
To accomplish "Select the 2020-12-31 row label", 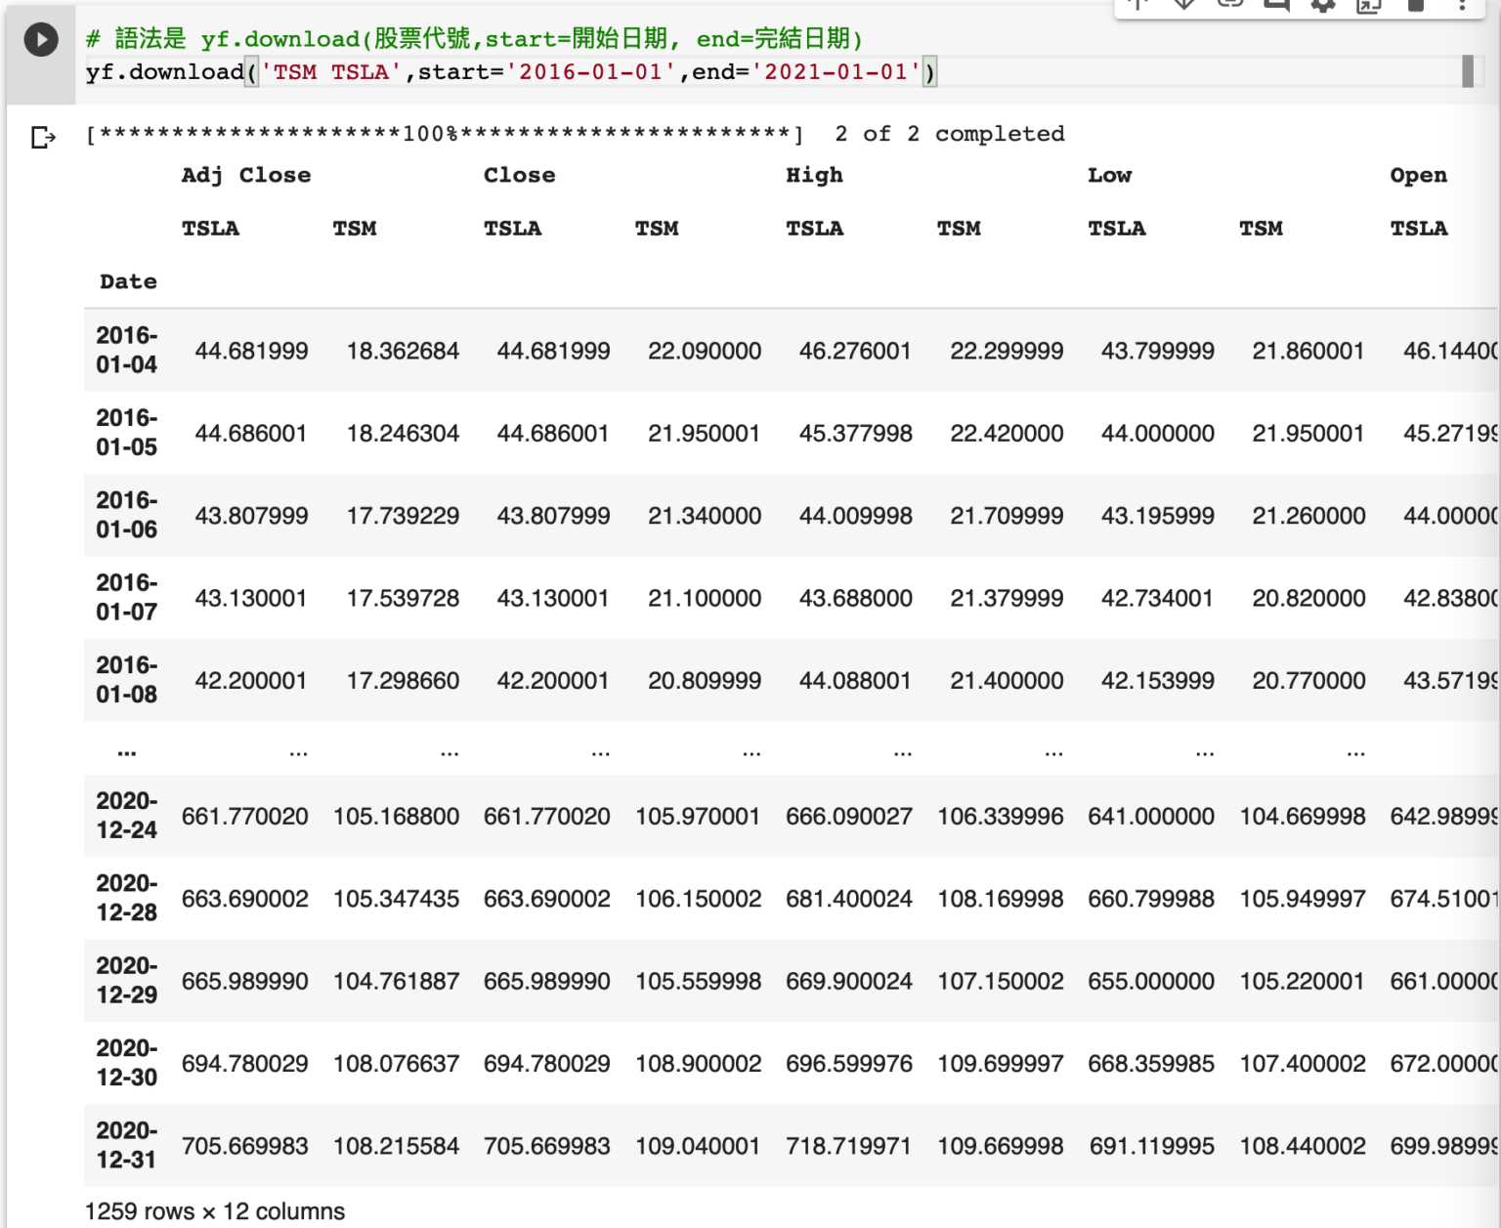I will click(x=128, y=1145).
